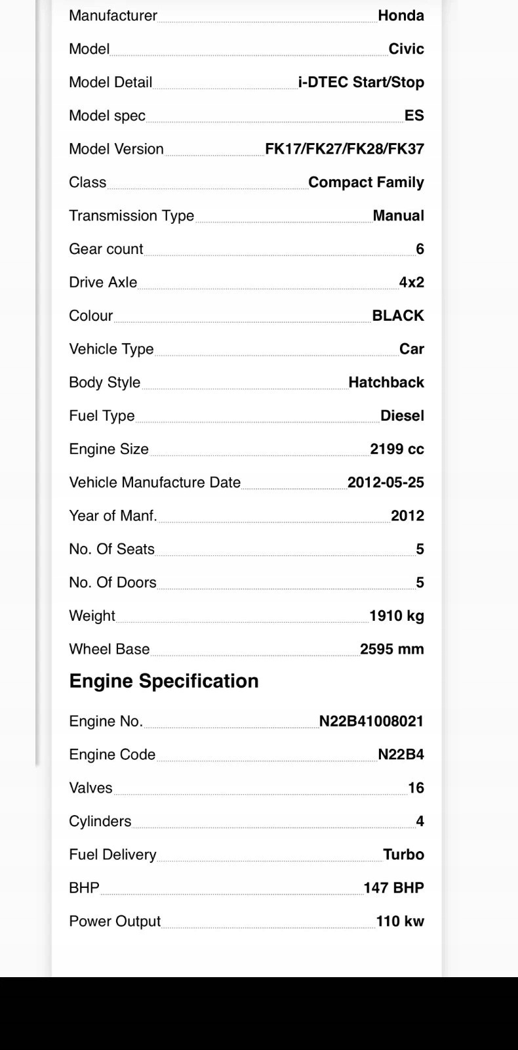
Task: Click the 'Manufacturer' label
Action: tap(113, 16)
